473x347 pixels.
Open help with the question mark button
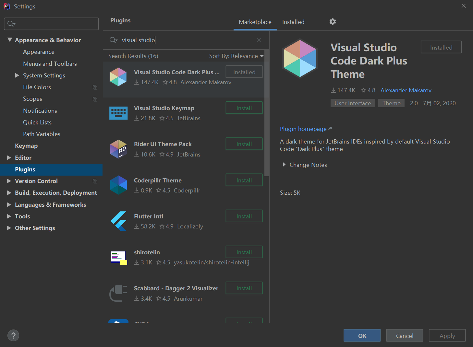point(13,335)
